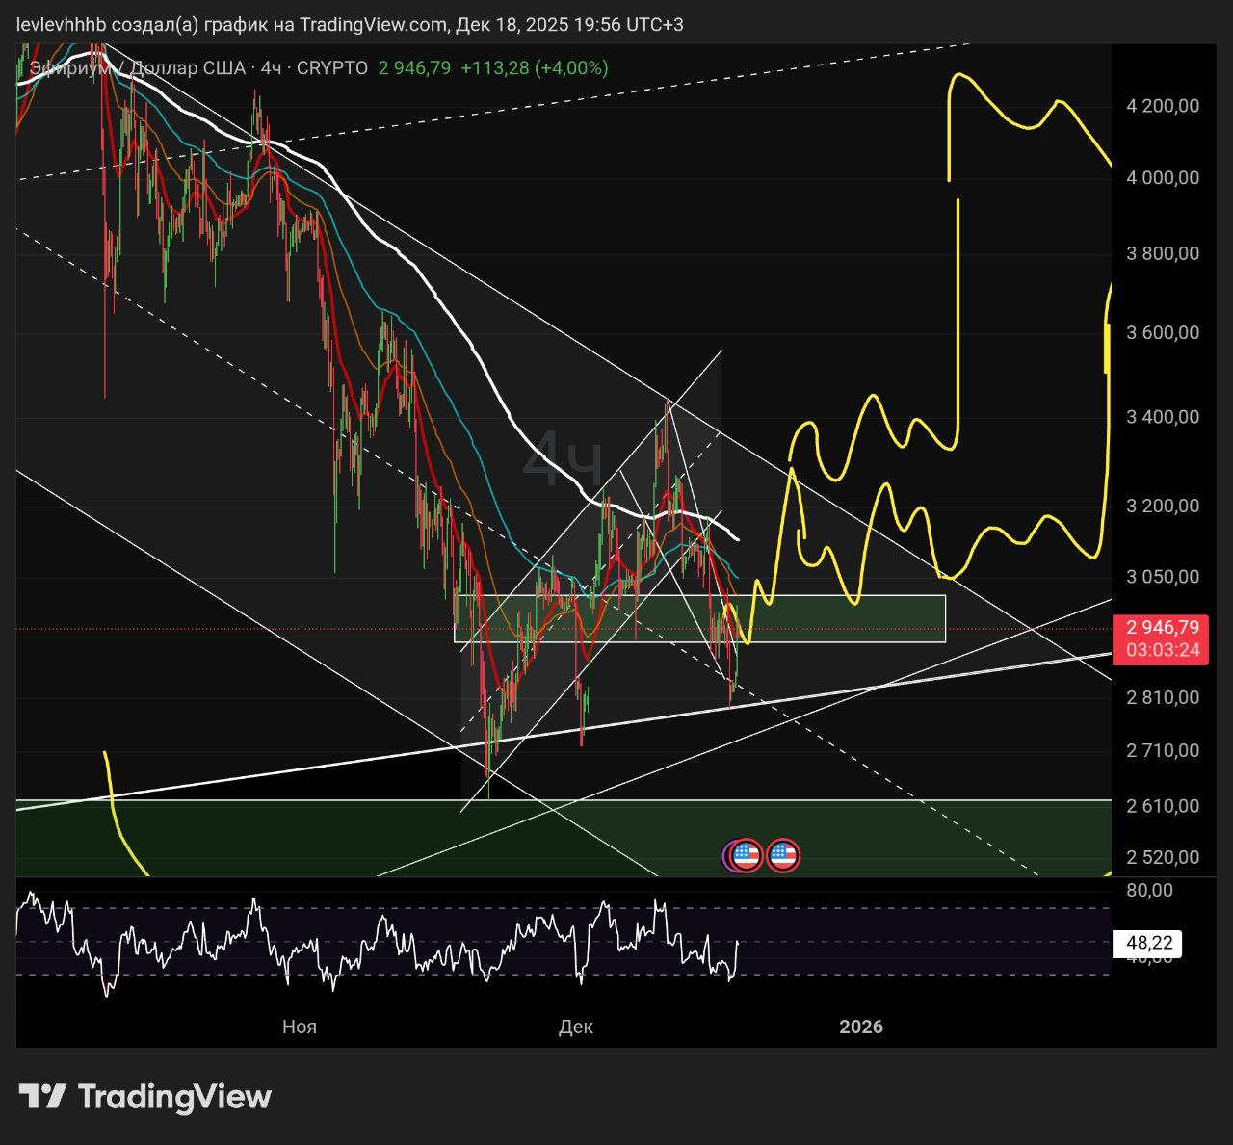Click the 2 520,00 price axis label

[x=1163, y=857]
